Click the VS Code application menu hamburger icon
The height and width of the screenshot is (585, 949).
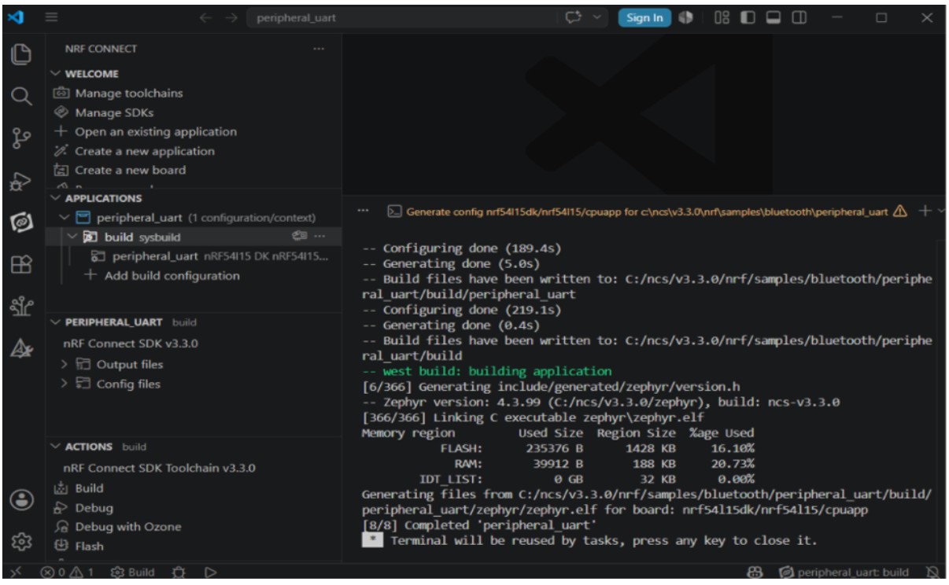point(51,17)
